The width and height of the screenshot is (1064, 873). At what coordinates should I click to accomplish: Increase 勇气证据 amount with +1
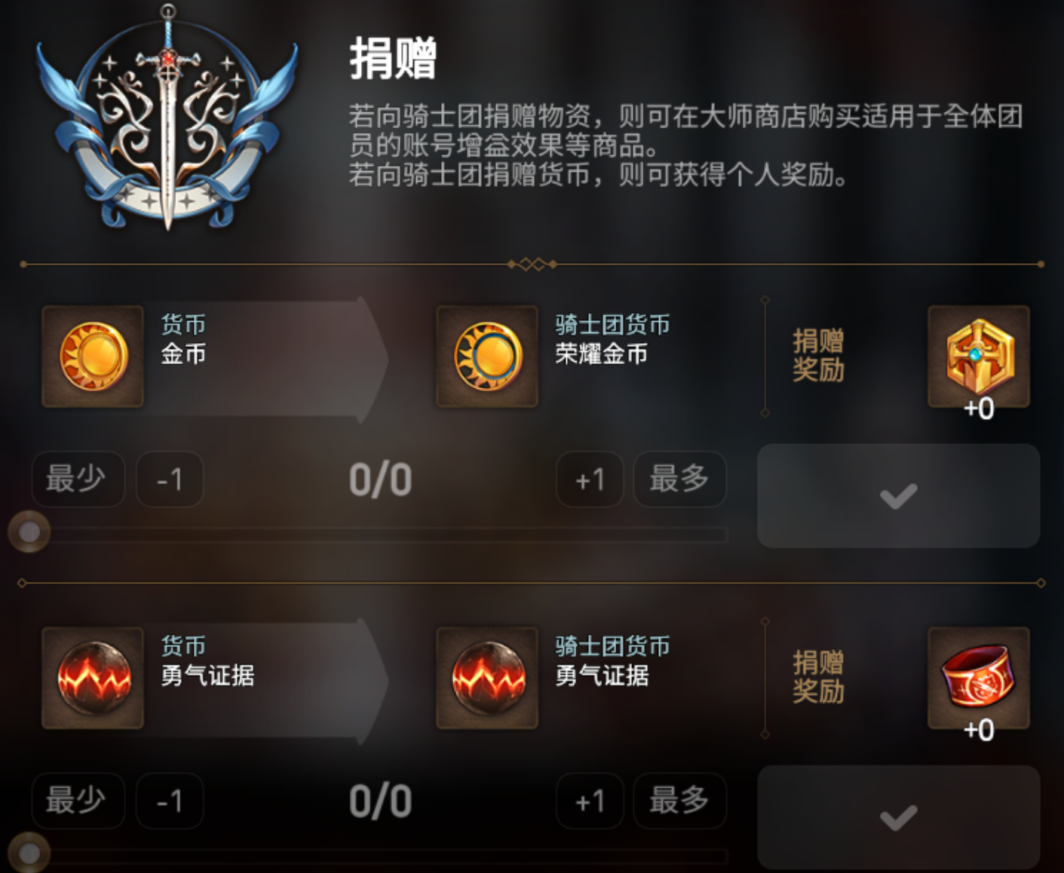(x=590, y=801)
